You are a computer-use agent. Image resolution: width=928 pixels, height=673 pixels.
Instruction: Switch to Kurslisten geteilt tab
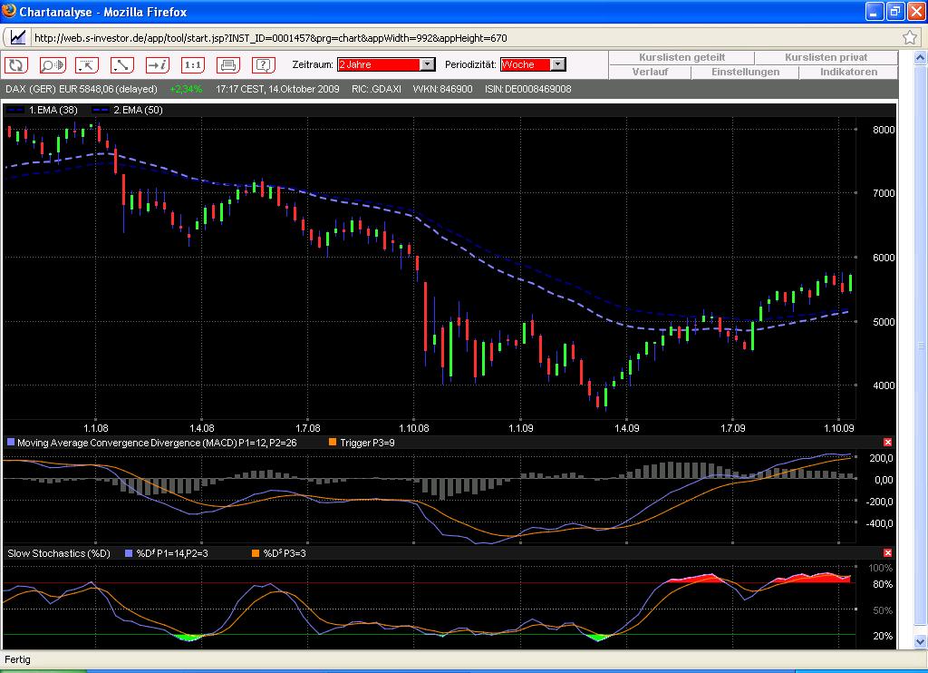[x=681, y=57]
